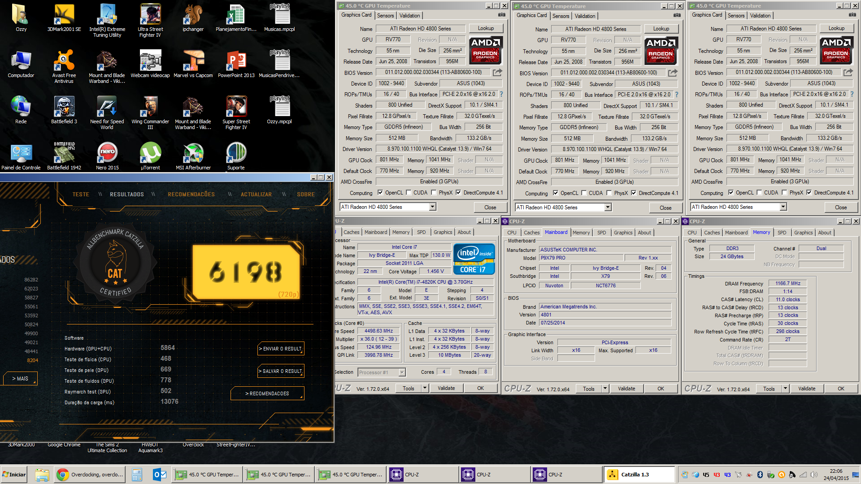Click MAIS button in Catzilla

20,379
